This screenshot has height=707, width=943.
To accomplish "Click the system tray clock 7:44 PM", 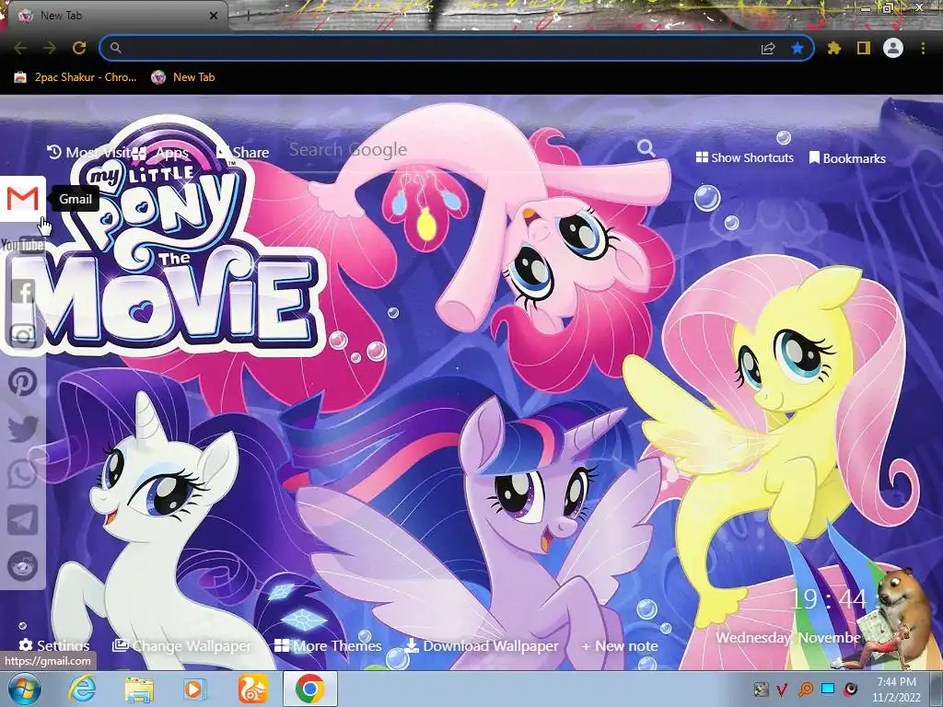I will coord(896,690).
